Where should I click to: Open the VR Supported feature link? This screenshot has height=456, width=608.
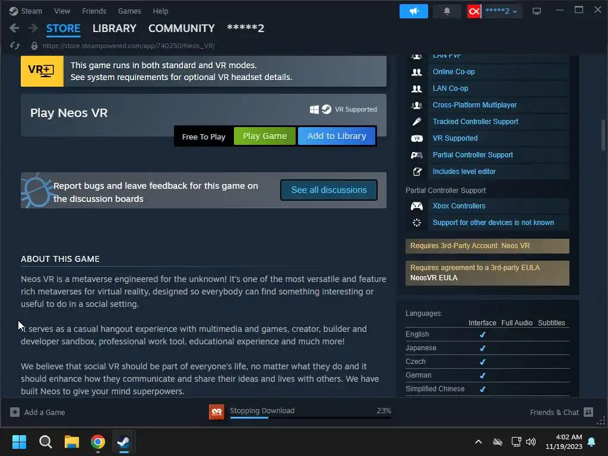coord(455,138)
